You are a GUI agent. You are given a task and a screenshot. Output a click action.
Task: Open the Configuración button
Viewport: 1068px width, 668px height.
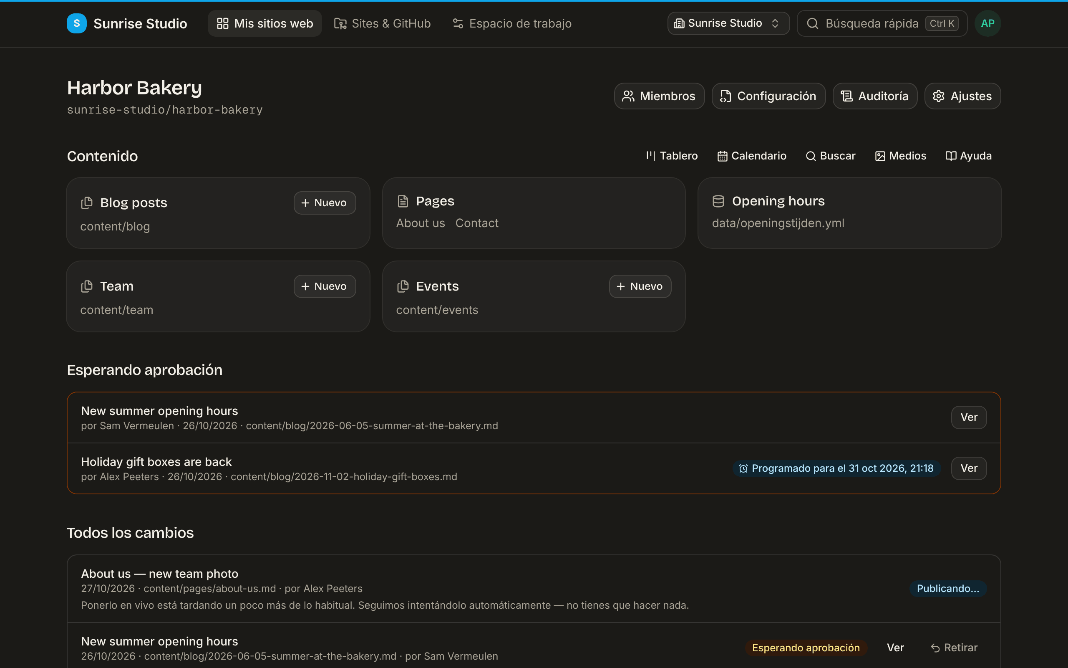tap(768, 96)
